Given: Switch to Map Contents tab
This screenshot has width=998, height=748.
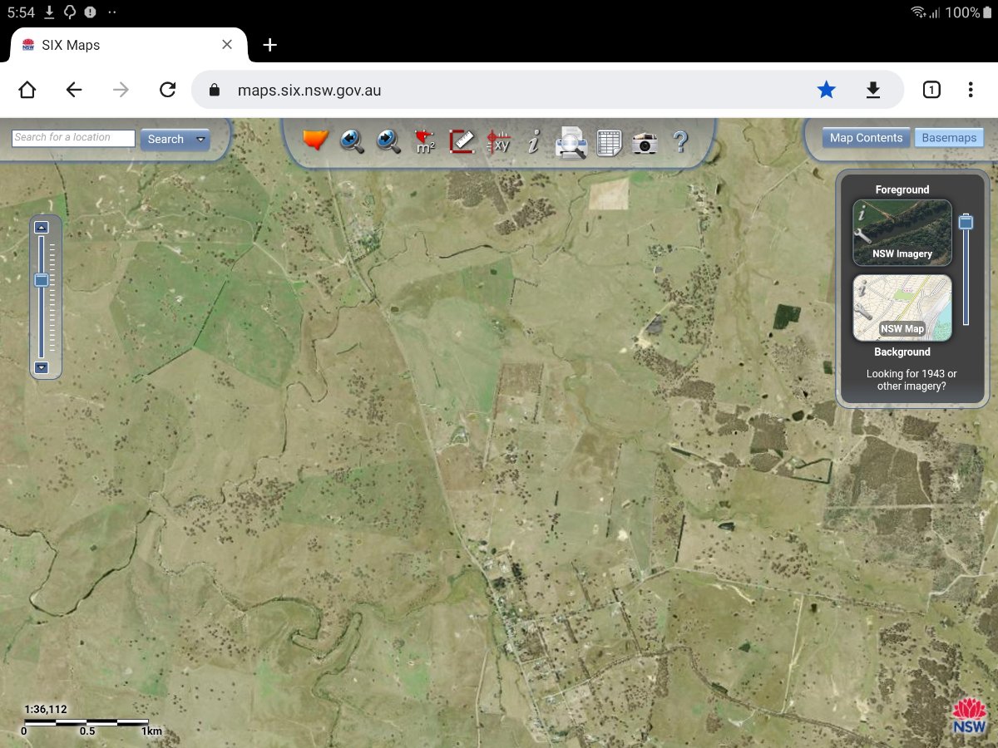Looking at the screenshot, I should coord(866,138).
